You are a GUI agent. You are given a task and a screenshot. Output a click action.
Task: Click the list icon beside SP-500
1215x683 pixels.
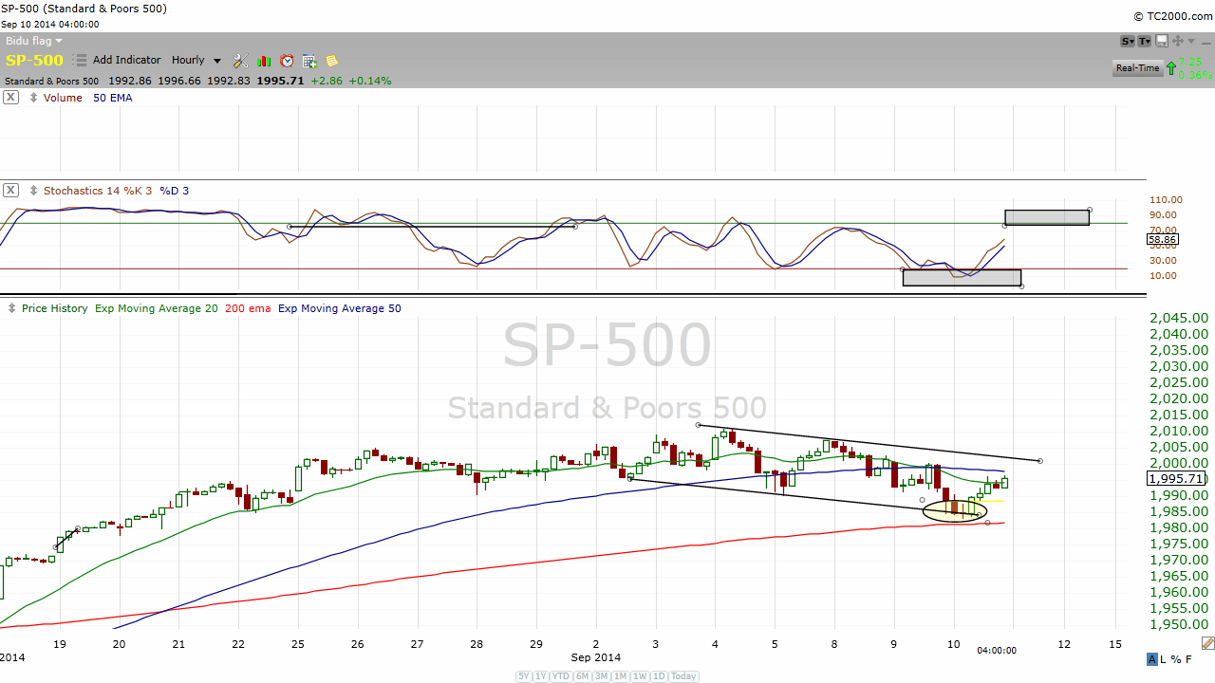click(x=81, y=61)
